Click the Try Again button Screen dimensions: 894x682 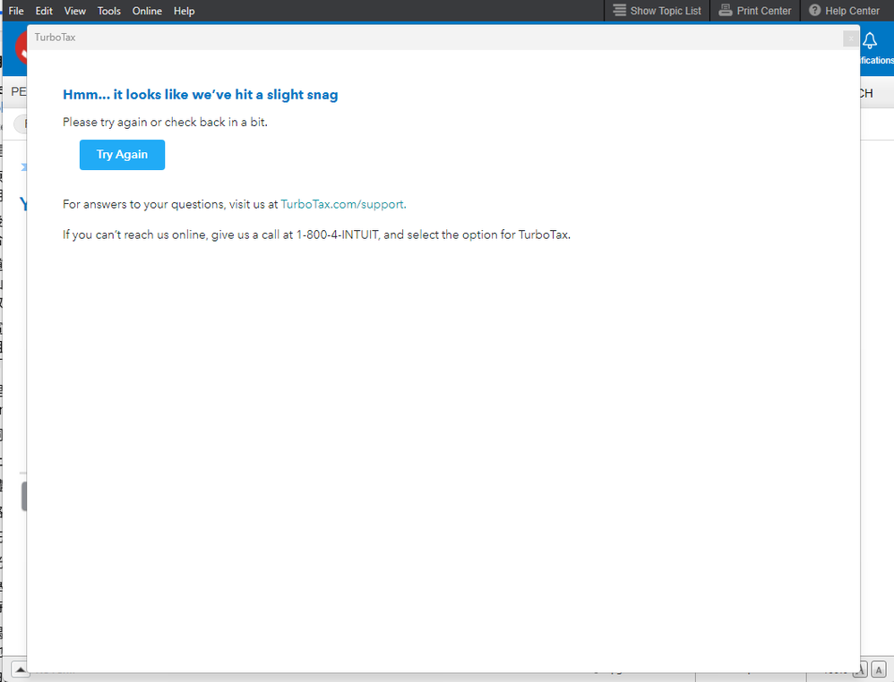pyautogui.click(x=122, y=154)
